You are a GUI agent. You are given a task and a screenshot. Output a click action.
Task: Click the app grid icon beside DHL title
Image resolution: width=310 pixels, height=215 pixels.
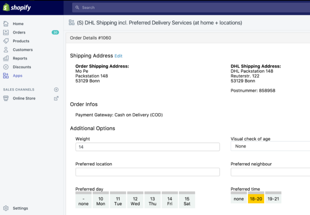point(71,22)
